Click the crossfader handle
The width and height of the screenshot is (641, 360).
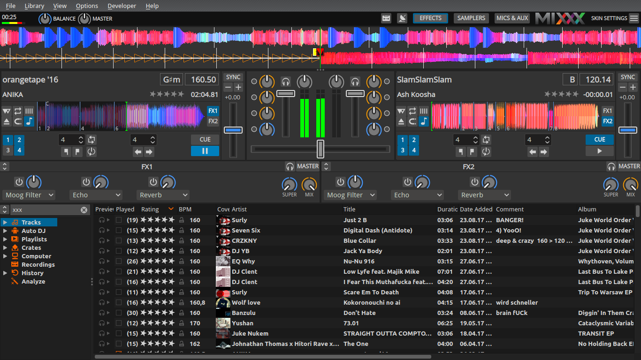click(x=320, y=149)
